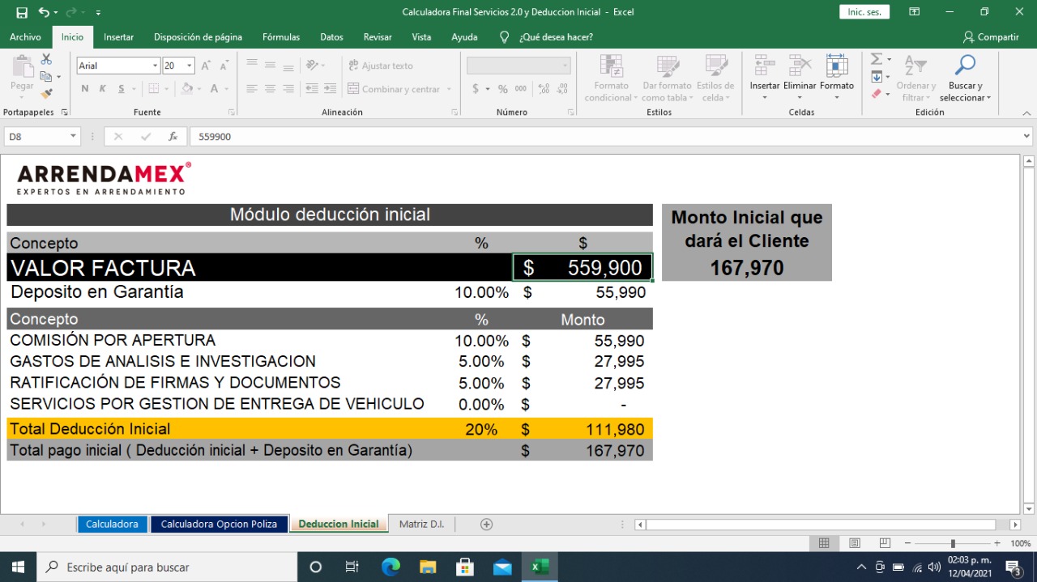This screenshot has width=1037, height=582.
Task: Toggle bold formatting N button
Action: (x=83, y=89)
